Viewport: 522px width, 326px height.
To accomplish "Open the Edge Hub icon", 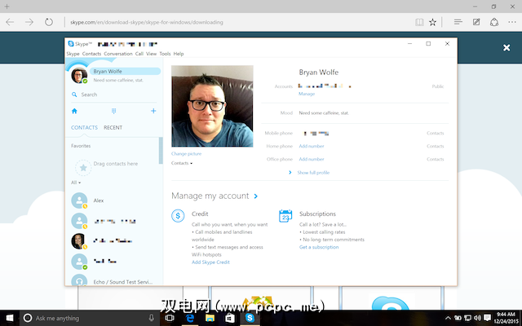I will (x=458, y=22).
